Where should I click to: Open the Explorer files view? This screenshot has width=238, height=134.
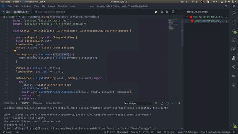click(234, 22)
